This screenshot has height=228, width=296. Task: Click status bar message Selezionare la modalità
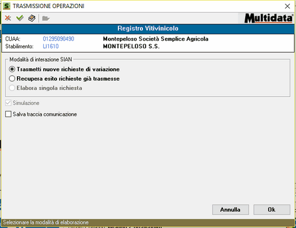click(x=46, y=222)
